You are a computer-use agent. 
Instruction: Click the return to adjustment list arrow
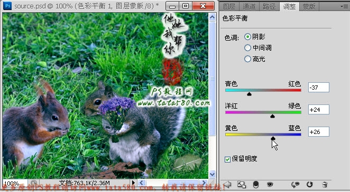click(227, 185)
